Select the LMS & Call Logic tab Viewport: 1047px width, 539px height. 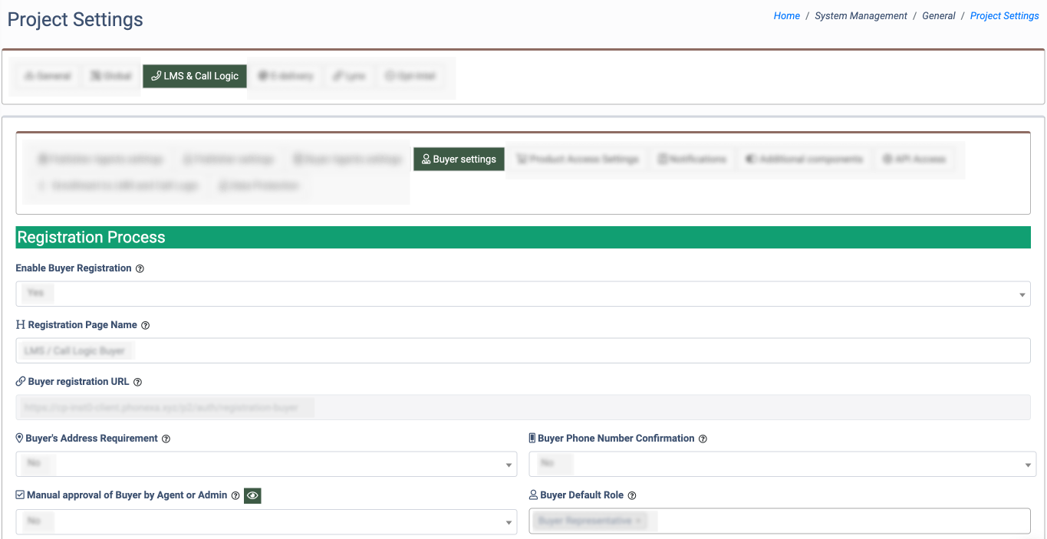(x=195, y=76)
